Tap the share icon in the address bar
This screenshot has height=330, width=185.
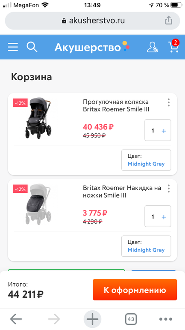pyautogui.click(x=169, y=21)
